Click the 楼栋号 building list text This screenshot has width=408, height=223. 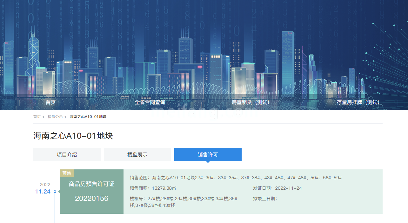tap(183, 202)
